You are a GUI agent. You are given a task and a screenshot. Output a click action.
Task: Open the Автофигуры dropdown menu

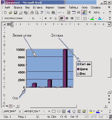pos(32,111)
